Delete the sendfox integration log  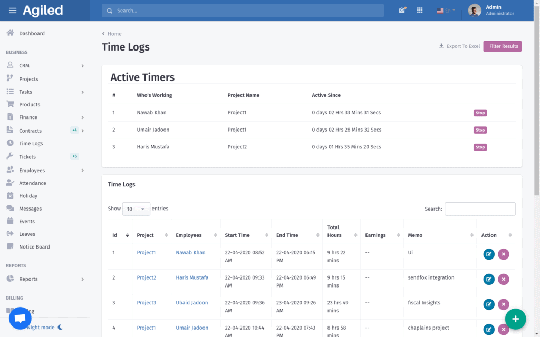(504, 279)
